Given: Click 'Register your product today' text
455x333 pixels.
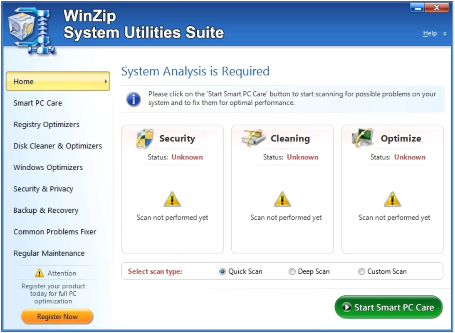Looking at the screenshot, I should (x=53, y=293).
